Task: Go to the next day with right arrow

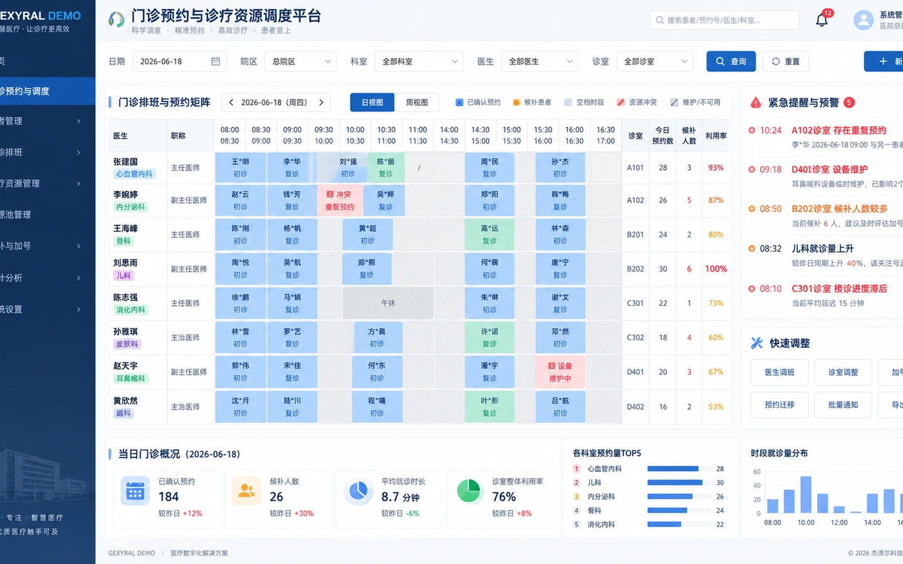Action: [321, 102]
